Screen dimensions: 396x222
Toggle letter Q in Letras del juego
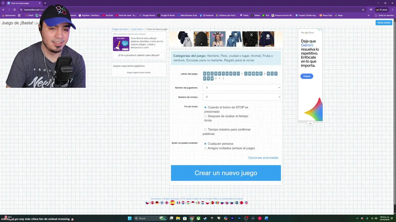coord(265,74)
